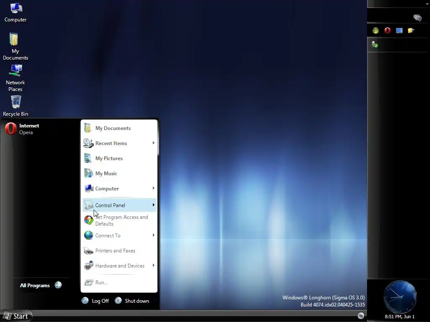Image resolution: width=430 pixels, height=322 pixels.
Task: Click the Log Off text label
Action: [100, 301]
